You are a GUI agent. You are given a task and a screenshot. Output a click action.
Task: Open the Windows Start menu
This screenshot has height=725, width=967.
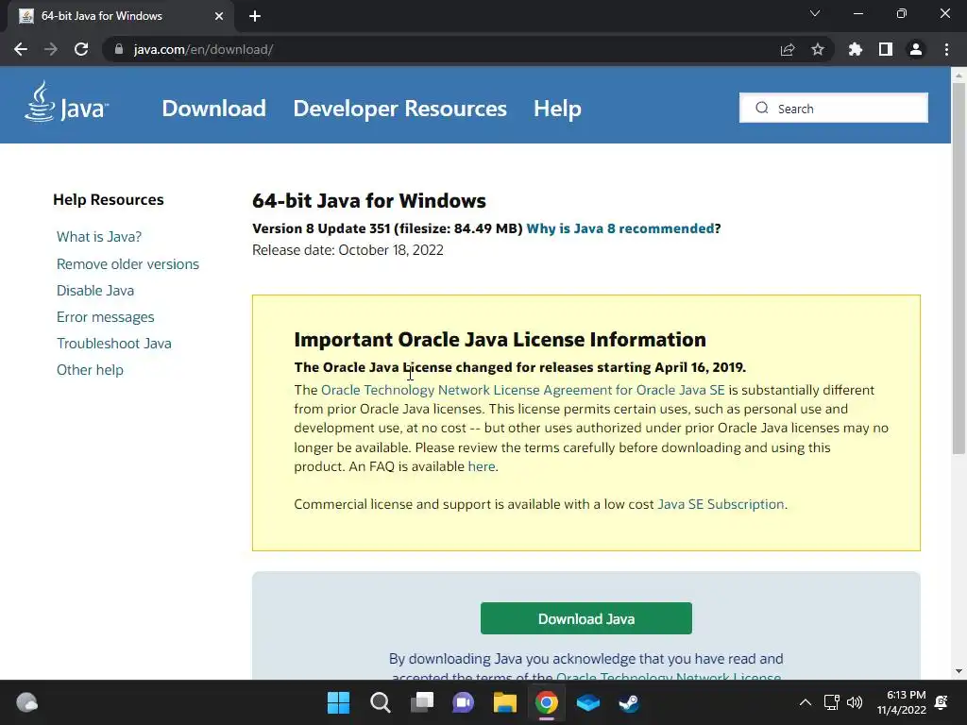pos(338,702)
